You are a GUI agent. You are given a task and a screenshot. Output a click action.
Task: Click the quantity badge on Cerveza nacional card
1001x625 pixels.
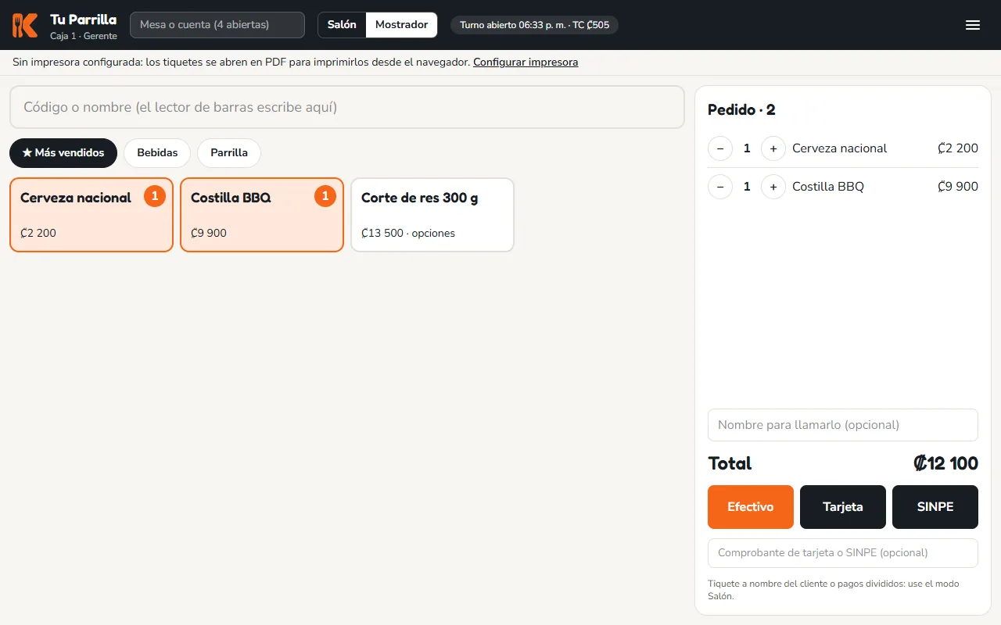click(x=155, y=196)
